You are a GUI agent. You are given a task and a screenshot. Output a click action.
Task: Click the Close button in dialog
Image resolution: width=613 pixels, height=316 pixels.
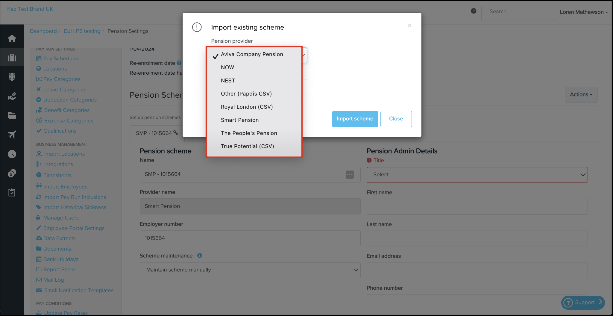point(396,119)
